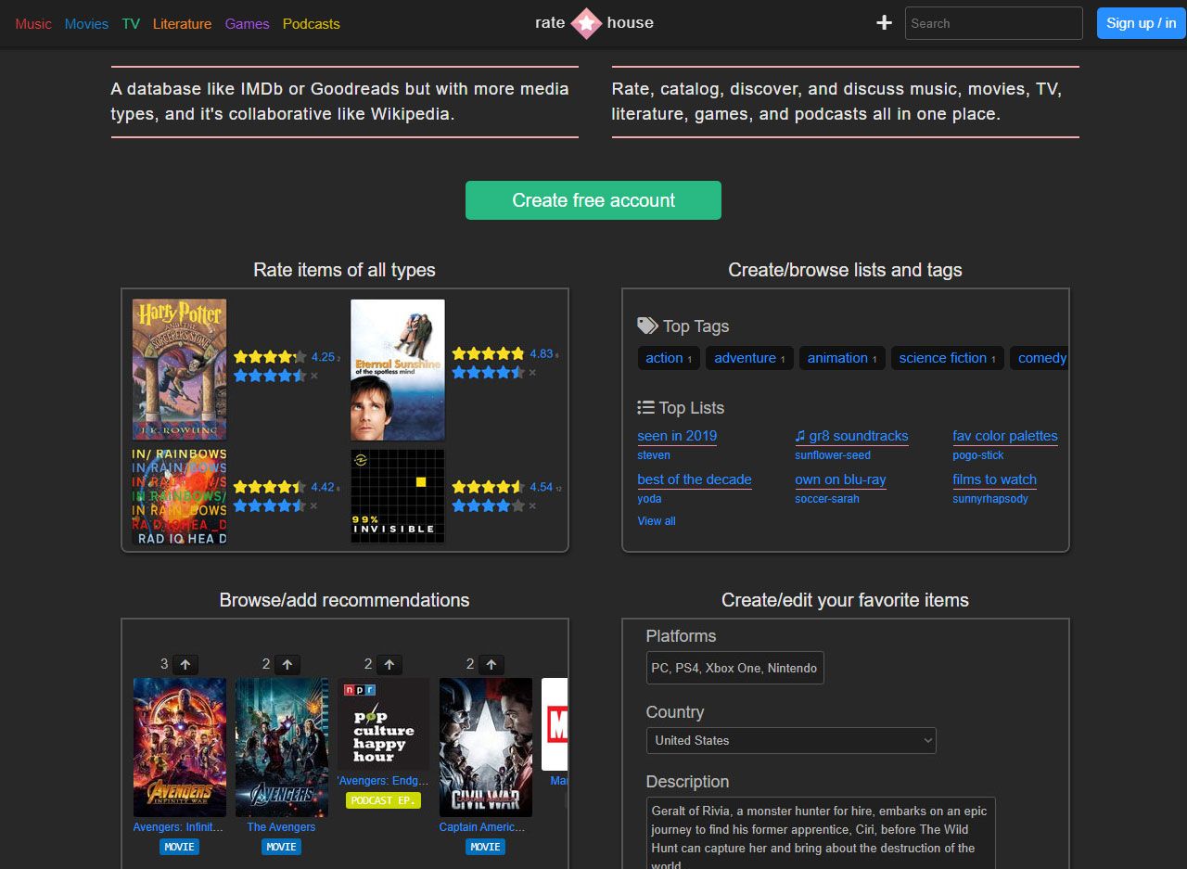Select the comedy tag
Screen dimensions: 1187x869
point(1040,358)
